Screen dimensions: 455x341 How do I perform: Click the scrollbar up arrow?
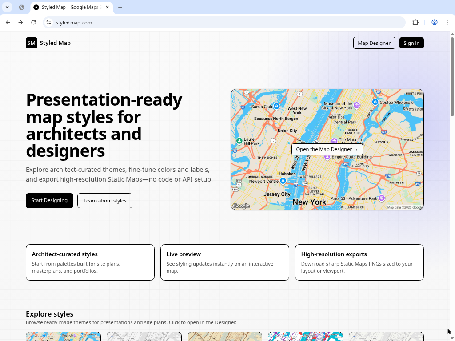point(452,34)
